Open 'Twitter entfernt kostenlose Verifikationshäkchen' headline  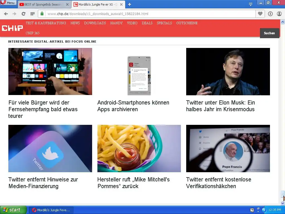click(x=219, y=183)
